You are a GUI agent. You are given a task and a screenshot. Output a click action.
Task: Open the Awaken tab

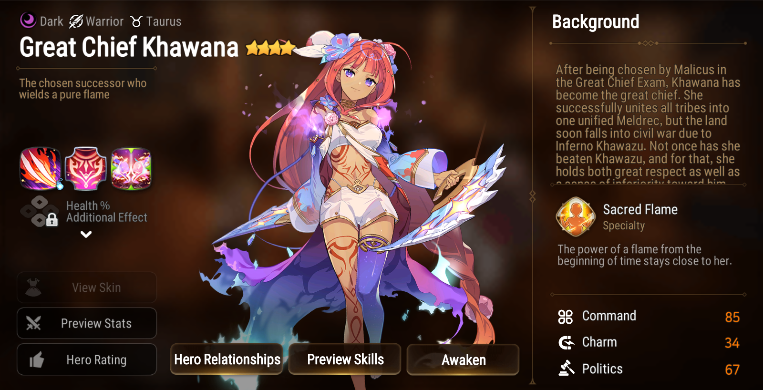463,359
